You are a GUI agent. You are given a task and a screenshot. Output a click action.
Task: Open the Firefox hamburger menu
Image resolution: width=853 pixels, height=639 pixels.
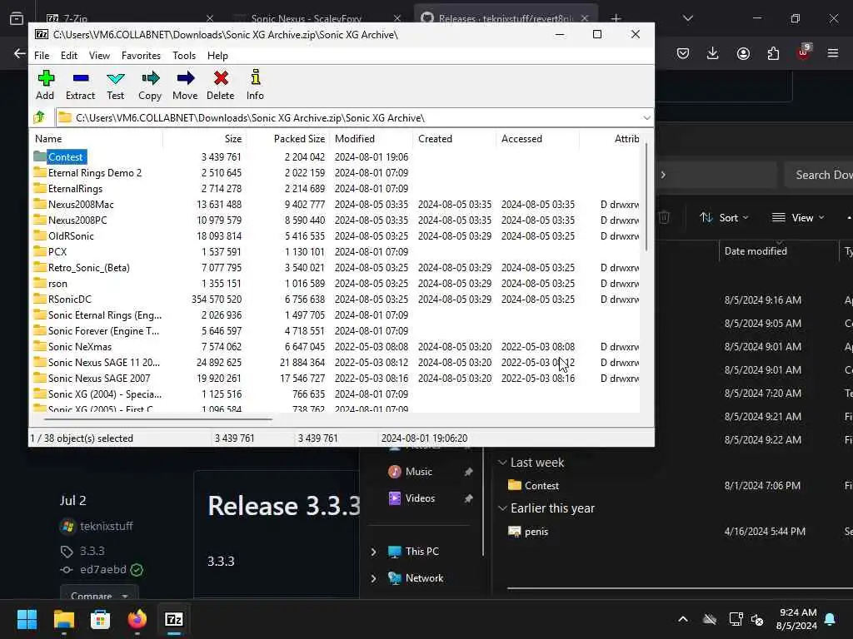(833, 53)
